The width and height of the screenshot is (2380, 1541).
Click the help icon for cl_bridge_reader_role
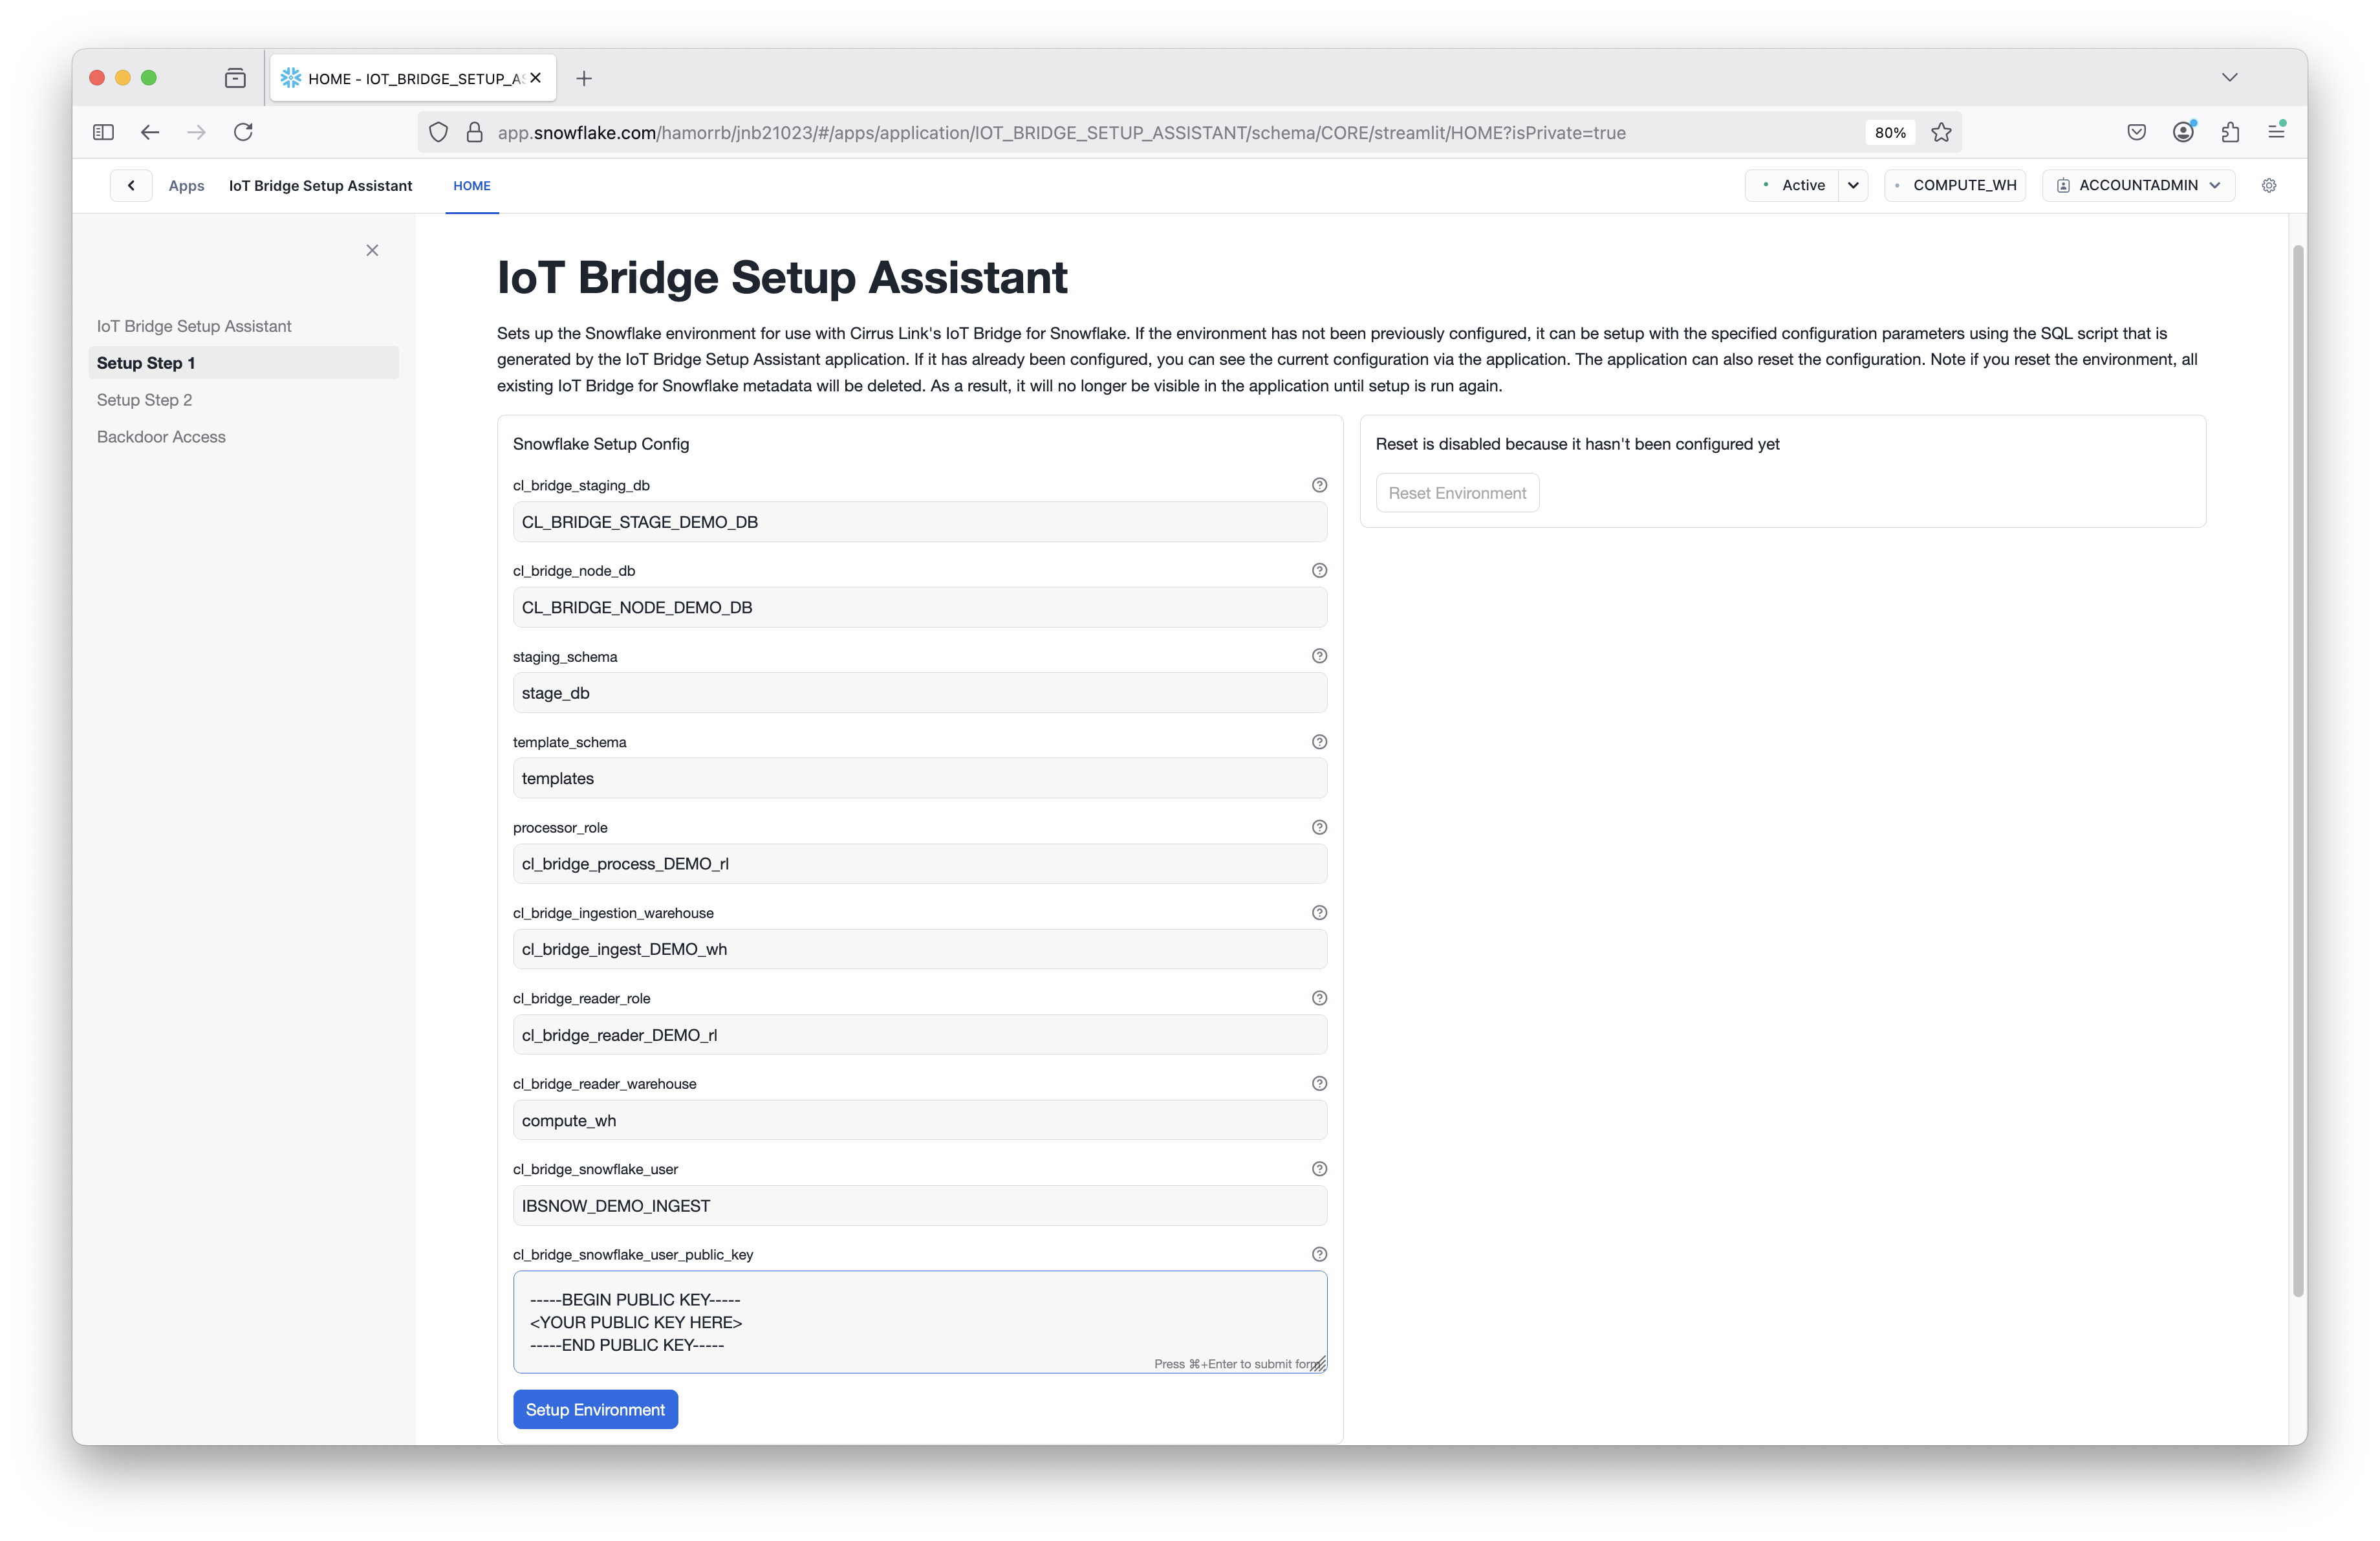(1319, 998)
